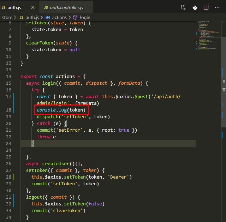This screenshot has width=226, height=222.
Task: Click 'null' value on line 10
Action: tap(75, 50)
